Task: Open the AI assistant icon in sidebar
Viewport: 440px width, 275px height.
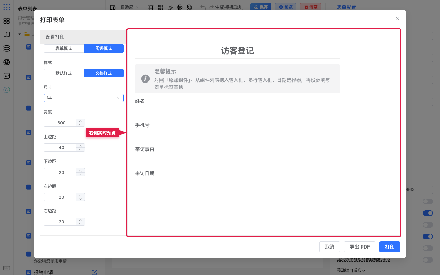Action: click(x=7, y=90)
